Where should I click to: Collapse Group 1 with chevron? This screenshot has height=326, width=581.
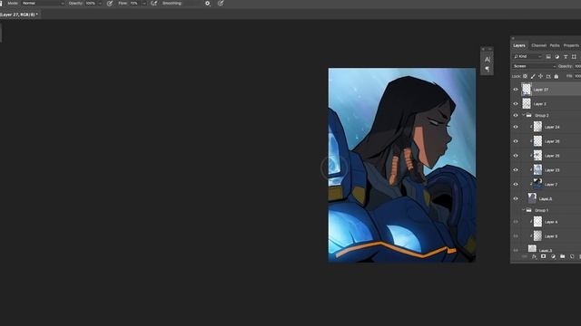click(x=524, y=210)
